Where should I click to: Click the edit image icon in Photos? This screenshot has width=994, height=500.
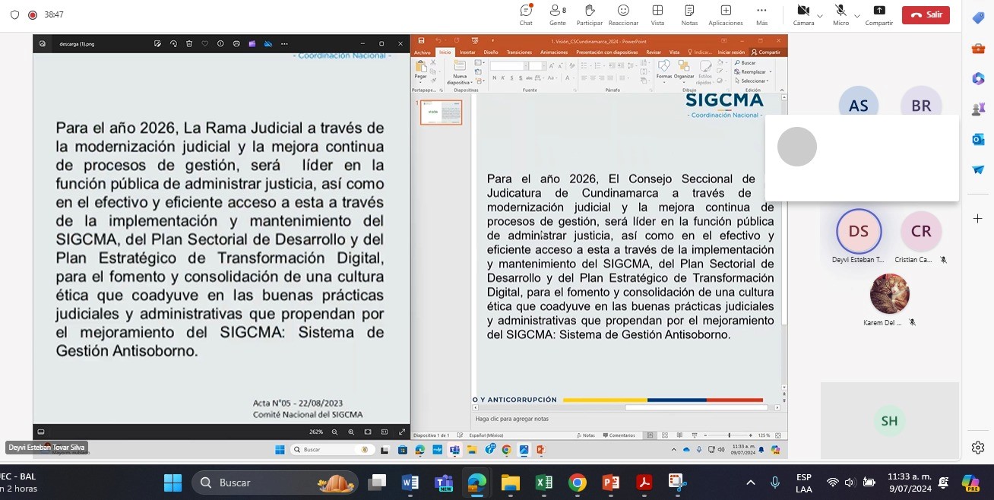pos(157,44)
